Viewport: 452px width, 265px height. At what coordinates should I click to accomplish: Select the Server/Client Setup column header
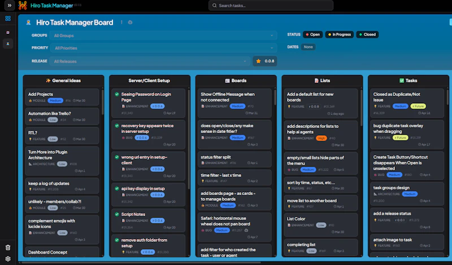click(149, 81)
